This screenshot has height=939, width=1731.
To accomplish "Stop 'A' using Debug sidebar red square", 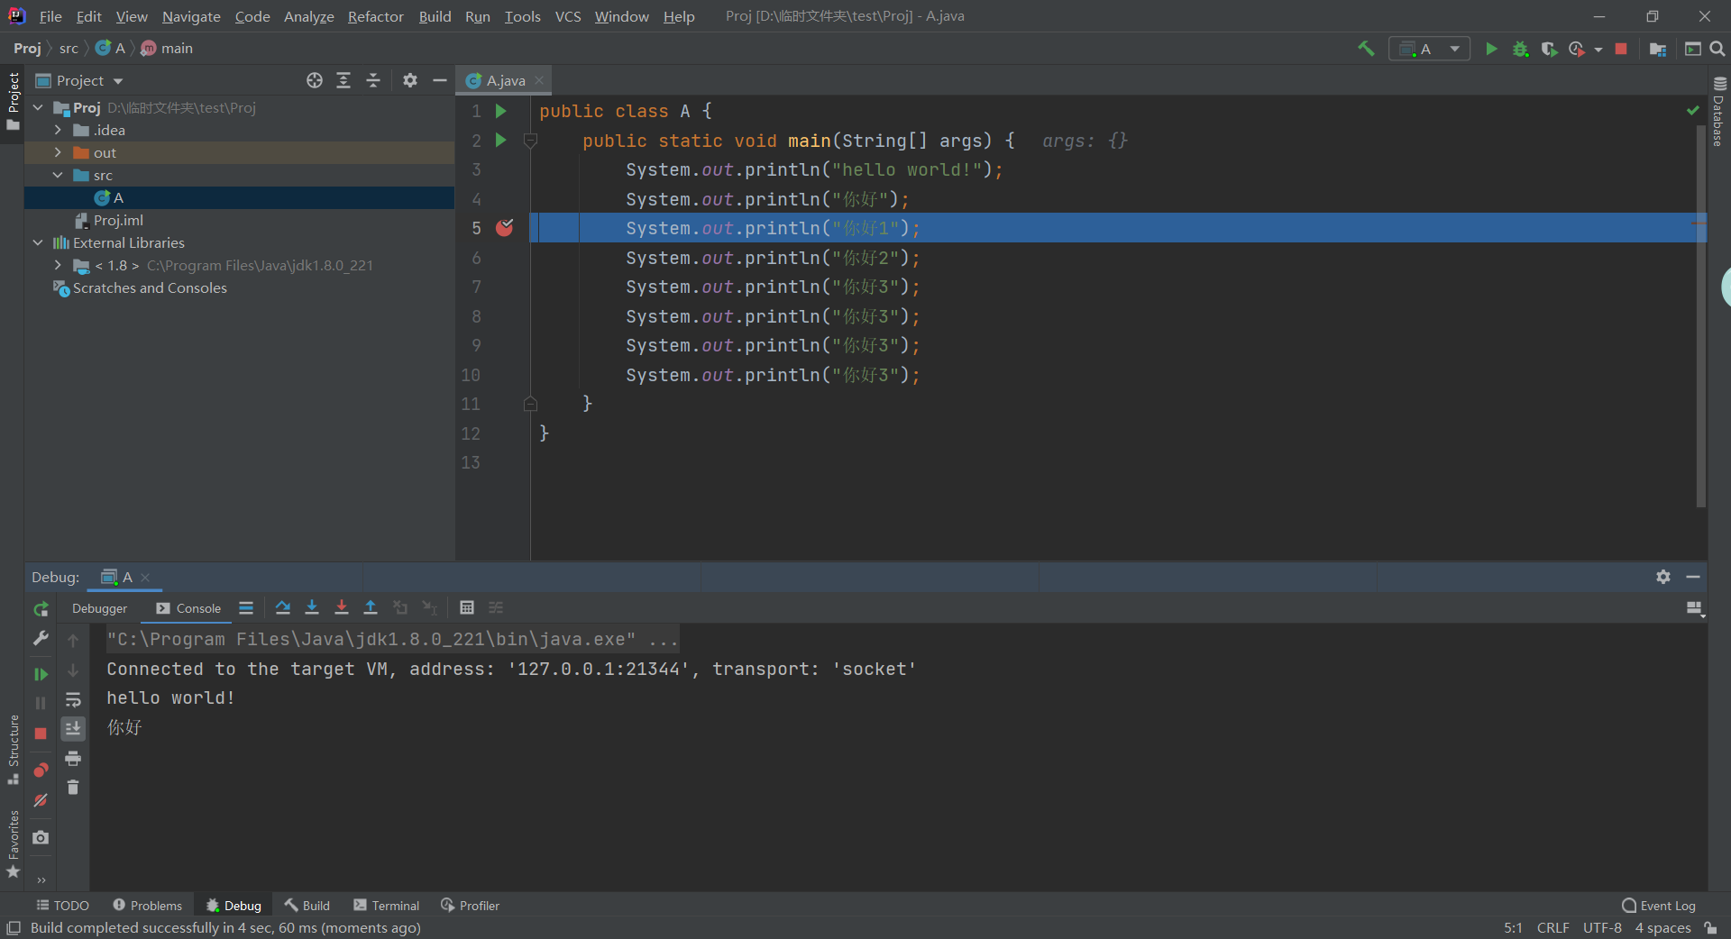I will (x=41, y=734).
